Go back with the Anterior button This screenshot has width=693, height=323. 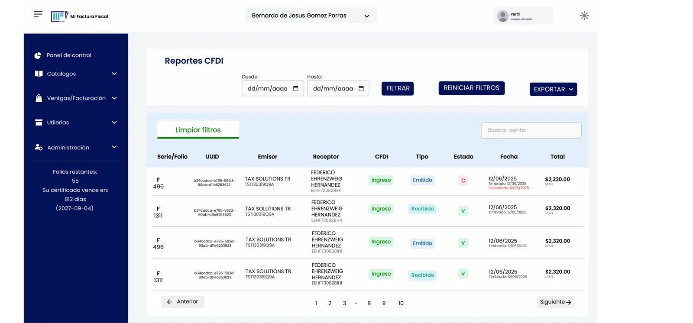point(183,302)
